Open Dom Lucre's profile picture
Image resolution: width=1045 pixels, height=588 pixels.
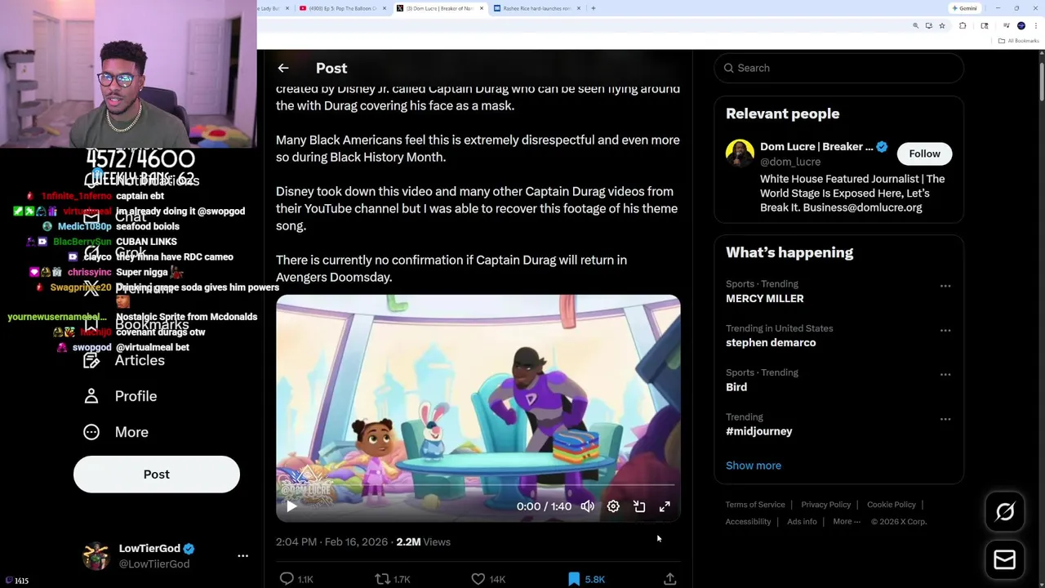(x=740, y=154)
